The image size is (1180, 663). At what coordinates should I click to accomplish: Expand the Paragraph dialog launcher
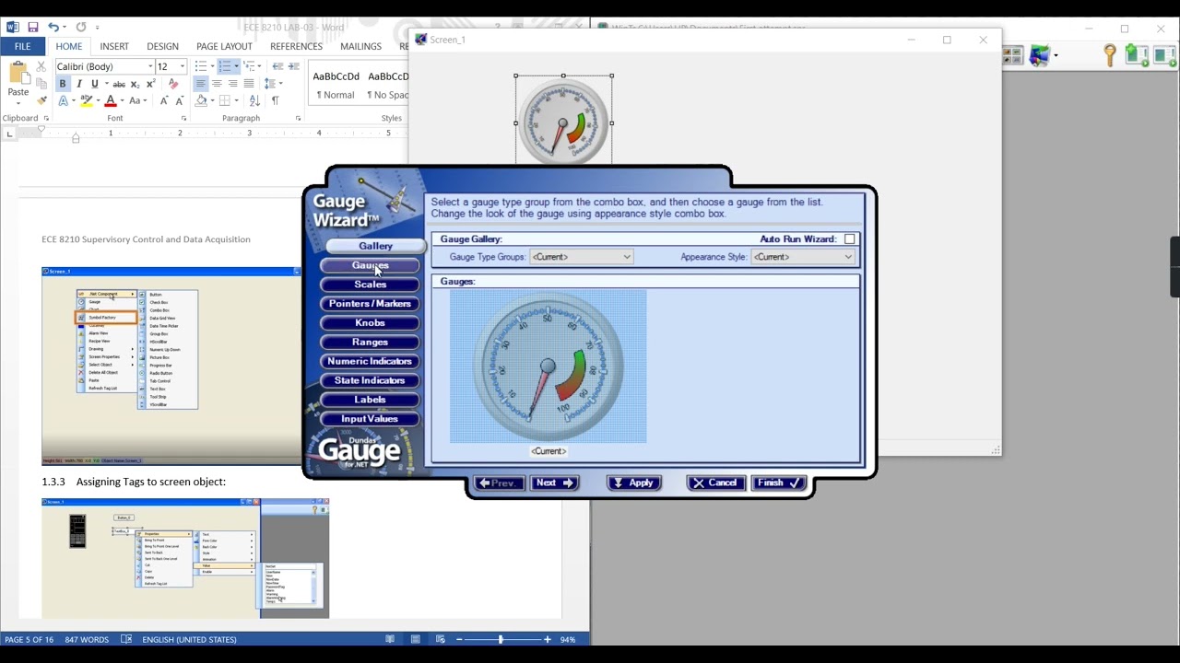coord(298,119)
